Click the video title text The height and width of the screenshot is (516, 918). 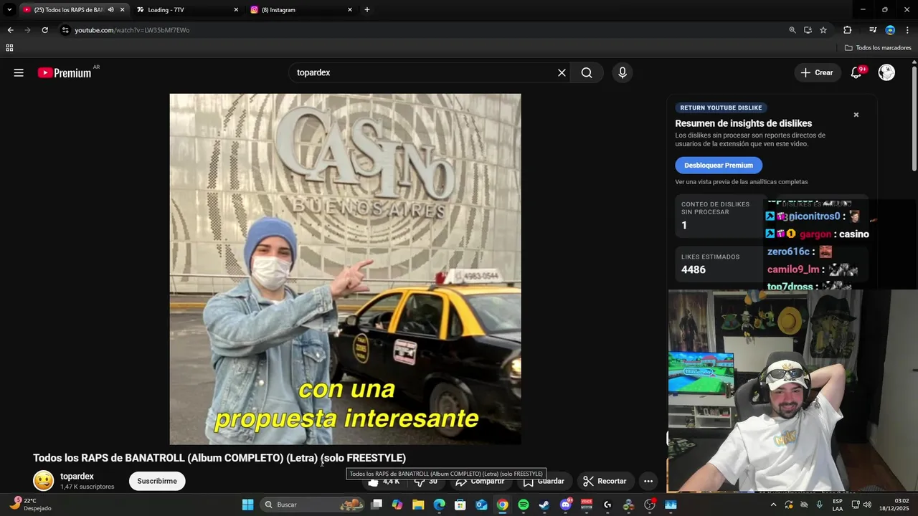[x=219, y=458]
